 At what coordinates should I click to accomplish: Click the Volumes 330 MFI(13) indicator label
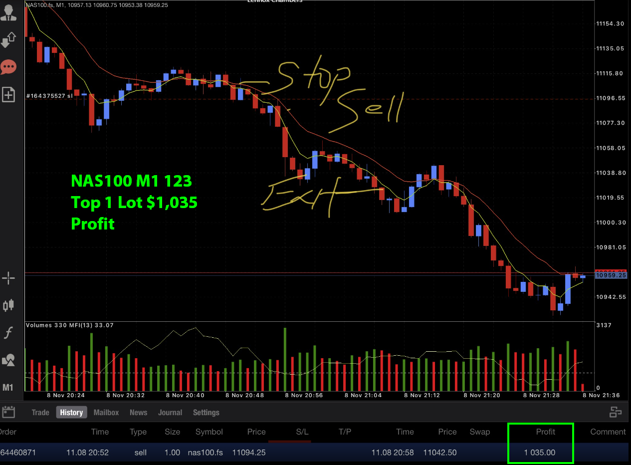pyautogui.click(x=69, y=325)
